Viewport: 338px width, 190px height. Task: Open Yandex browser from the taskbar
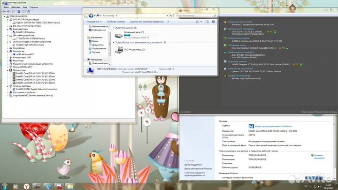[26, 186]
